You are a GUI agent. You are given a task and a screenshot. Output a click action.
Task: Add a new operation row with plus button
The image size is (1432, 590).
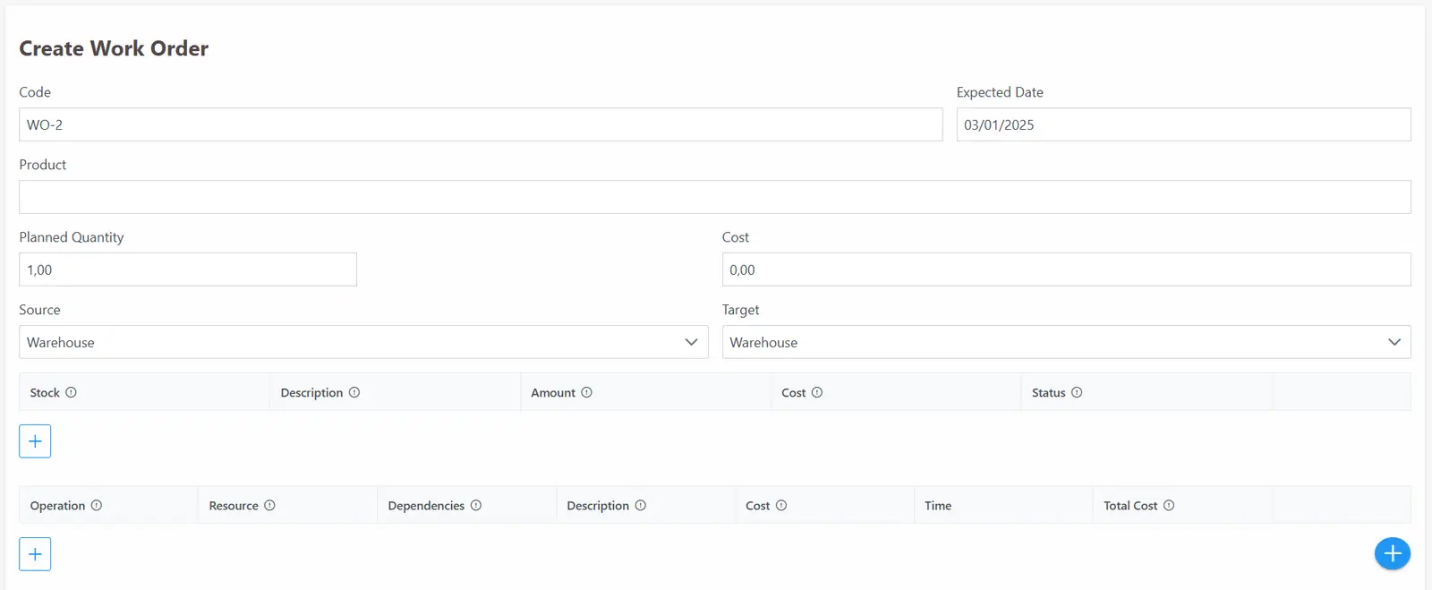click(x=35, y=553)
